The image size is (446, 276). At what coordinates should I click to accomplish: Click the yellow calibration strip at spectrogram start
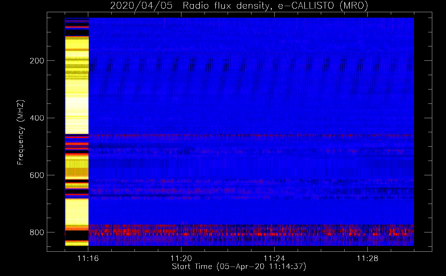click(77, 132)
